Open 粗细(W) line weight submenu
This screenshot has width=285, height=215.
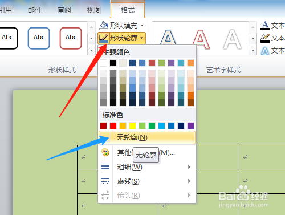pyautogui.click(x=147, y=167)
